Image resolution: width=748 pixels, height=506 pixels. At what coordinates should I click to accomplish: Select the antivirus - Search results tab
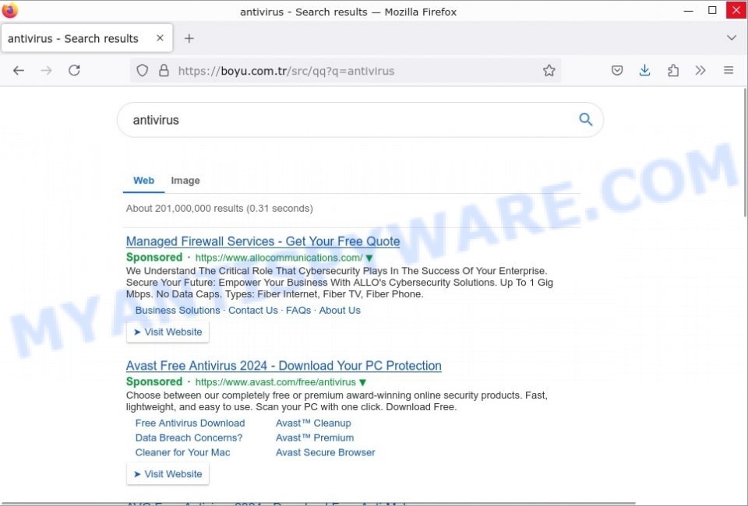pos(86,38)
